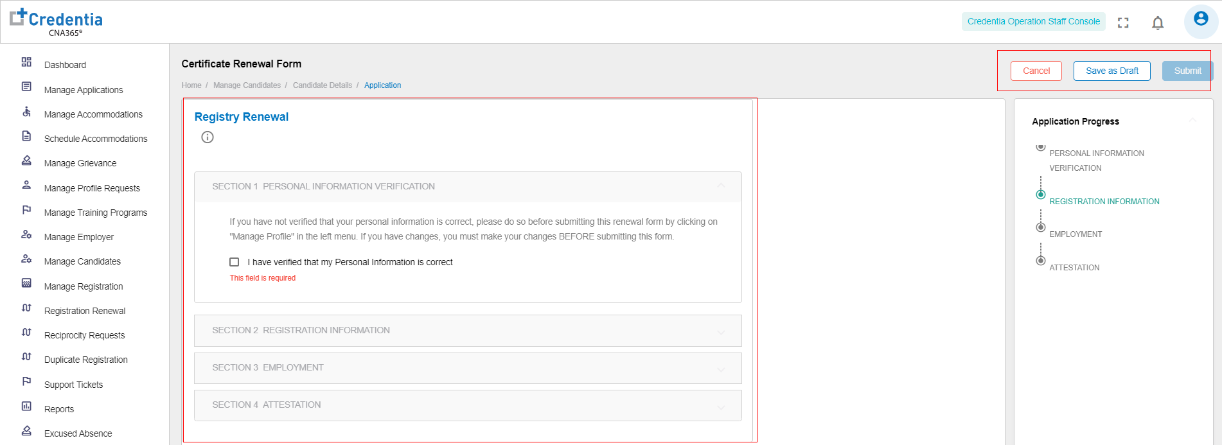Expand Section 3 Employment
This screenshot has width=1222, height=445.
pos(468,368)
